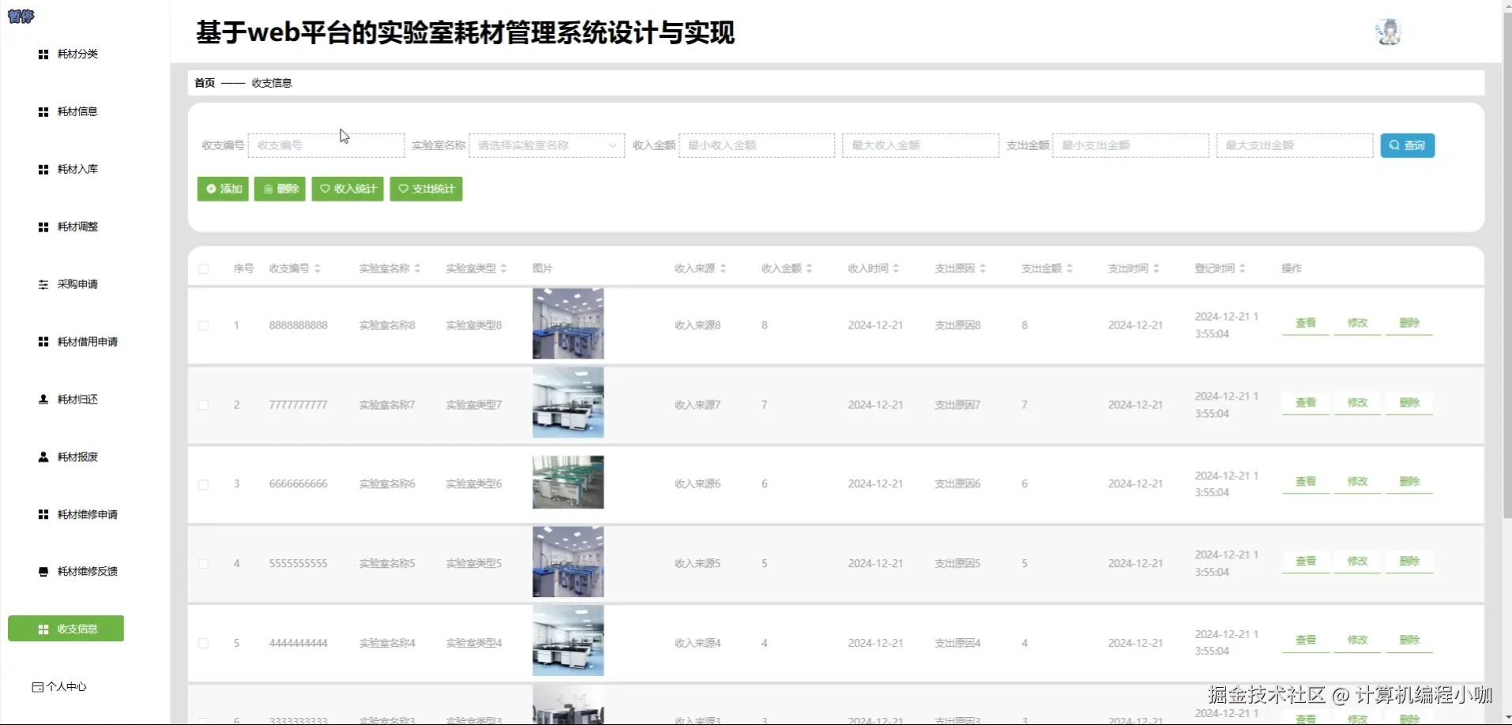Image resolution: width=1512 pixels, height=725 pixels.
Task: Focus the 收支编号 search field
Action: click(326, 145)
